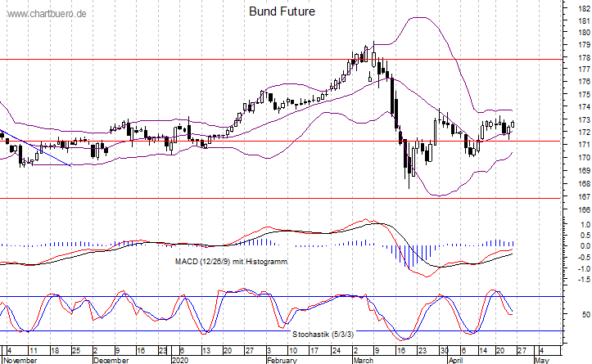
Task: Select price axis value 179
Action: 584,45
